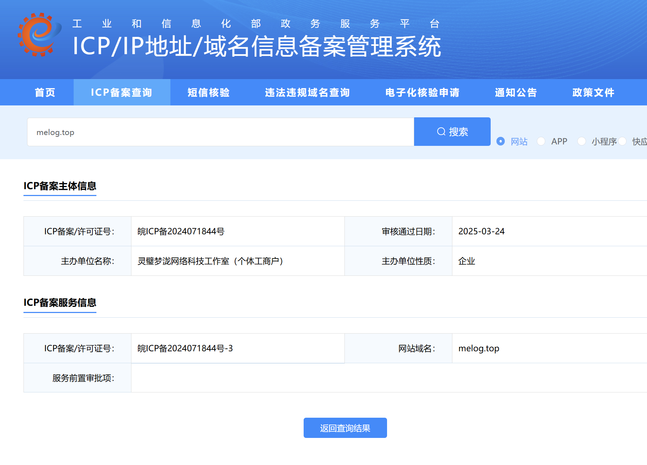Click the ICP备案服务信息 section heading

pos(60,303)
